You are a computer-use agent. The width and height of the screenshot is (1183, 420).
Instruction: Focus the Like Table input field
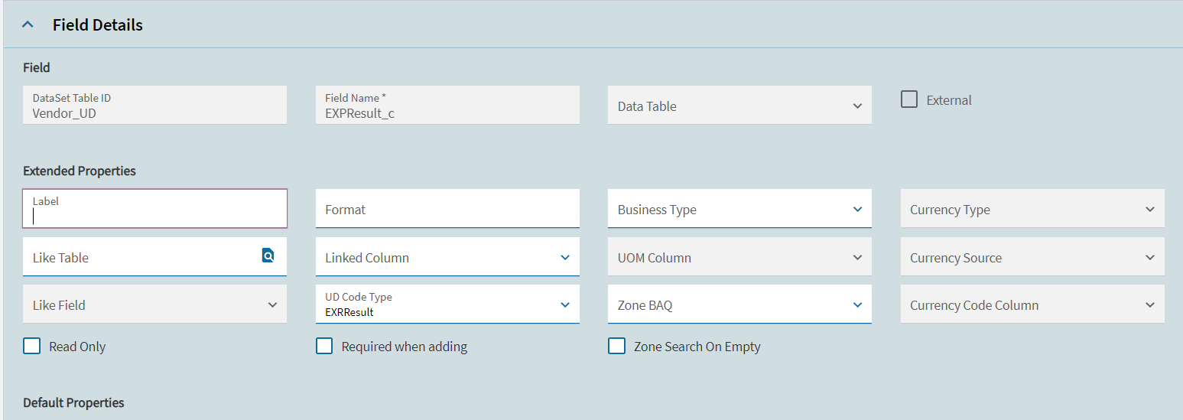tap(141, 257)
